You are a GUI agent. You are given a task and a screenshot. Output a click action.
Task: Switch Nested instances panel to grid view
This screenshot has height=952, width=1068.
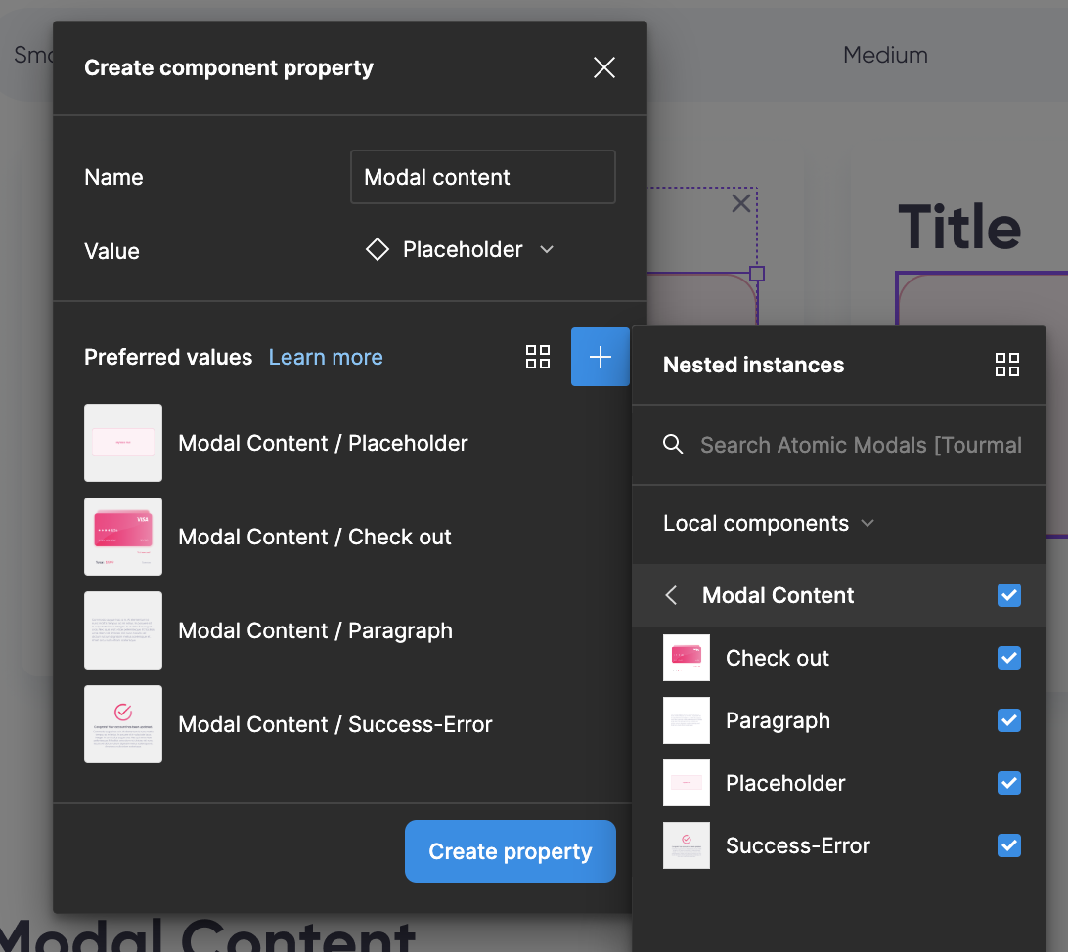click(x=1006, y=366)
